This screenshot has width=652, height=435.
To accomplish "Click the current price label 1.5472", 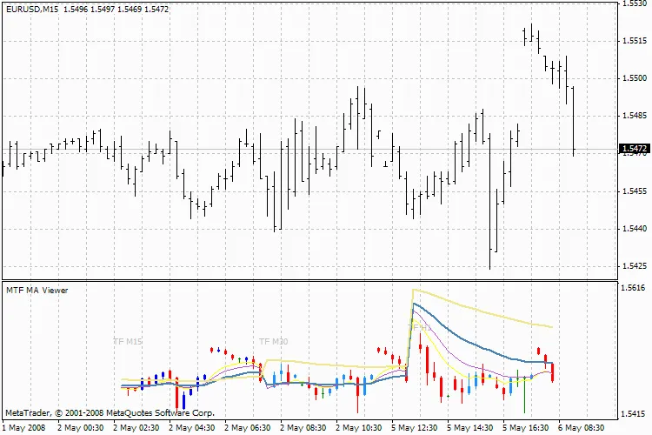I will point(635,149).
